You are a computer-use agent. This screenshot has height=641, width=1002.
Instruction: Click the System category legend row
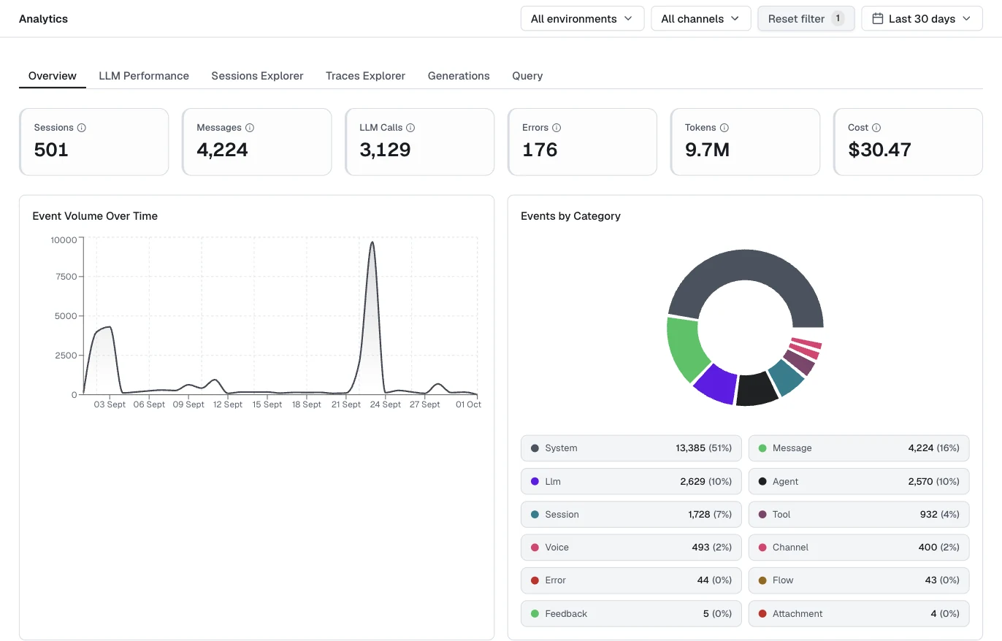click(632, 448)
